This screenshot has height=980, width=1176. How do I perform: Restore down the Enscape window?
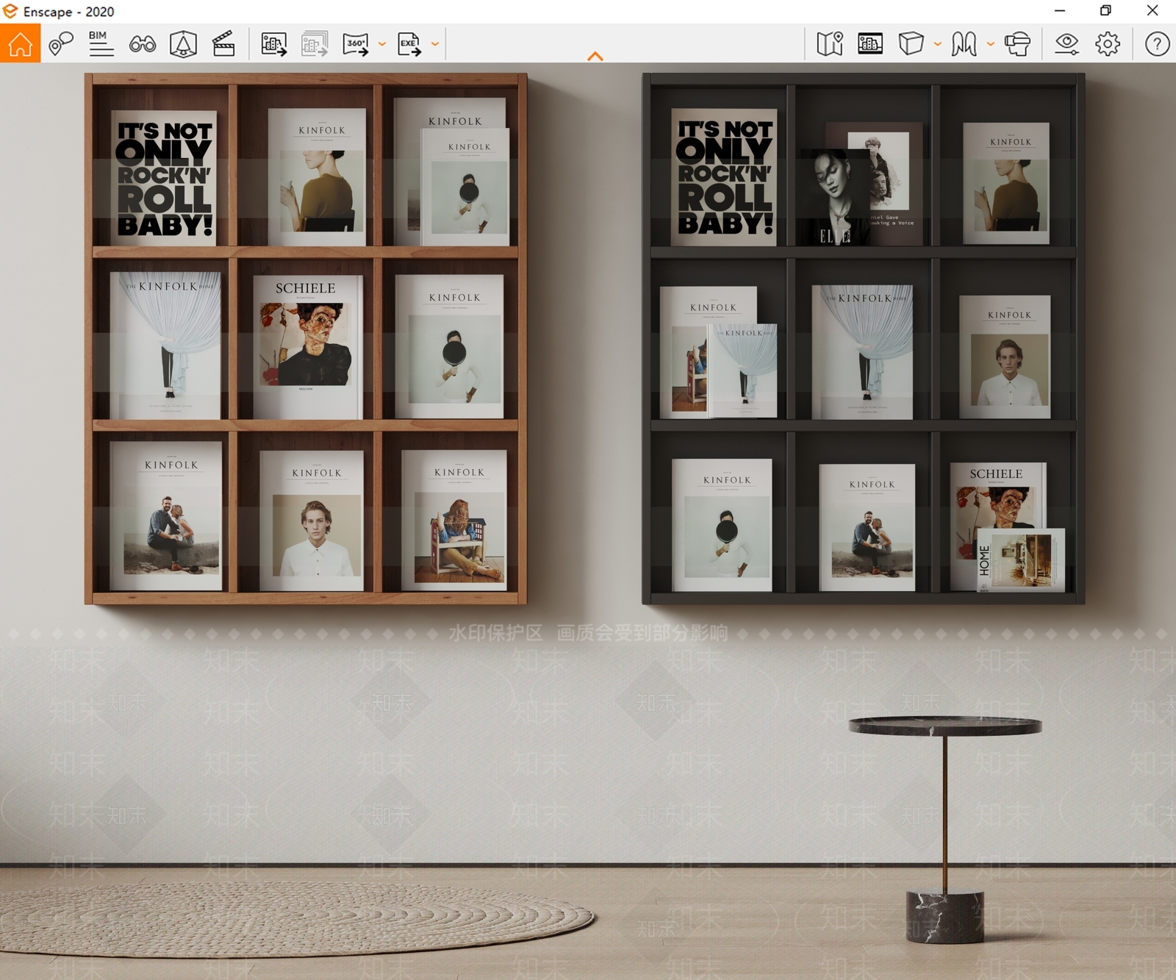click(1105, 11)
